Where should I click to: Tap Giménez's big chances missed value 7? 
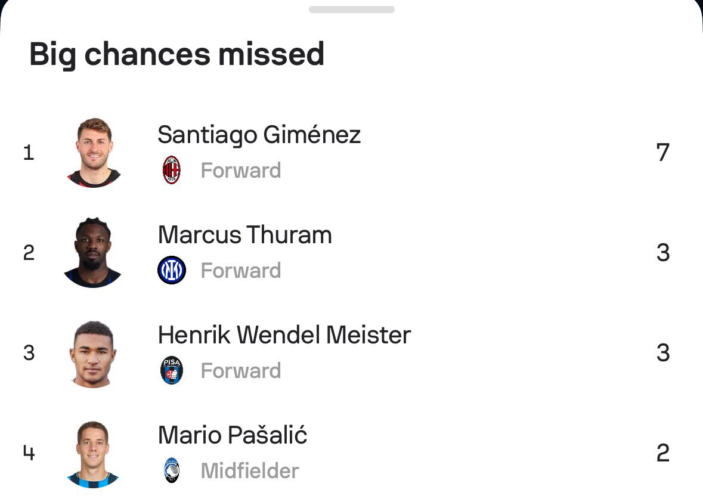tap(663, 153)
